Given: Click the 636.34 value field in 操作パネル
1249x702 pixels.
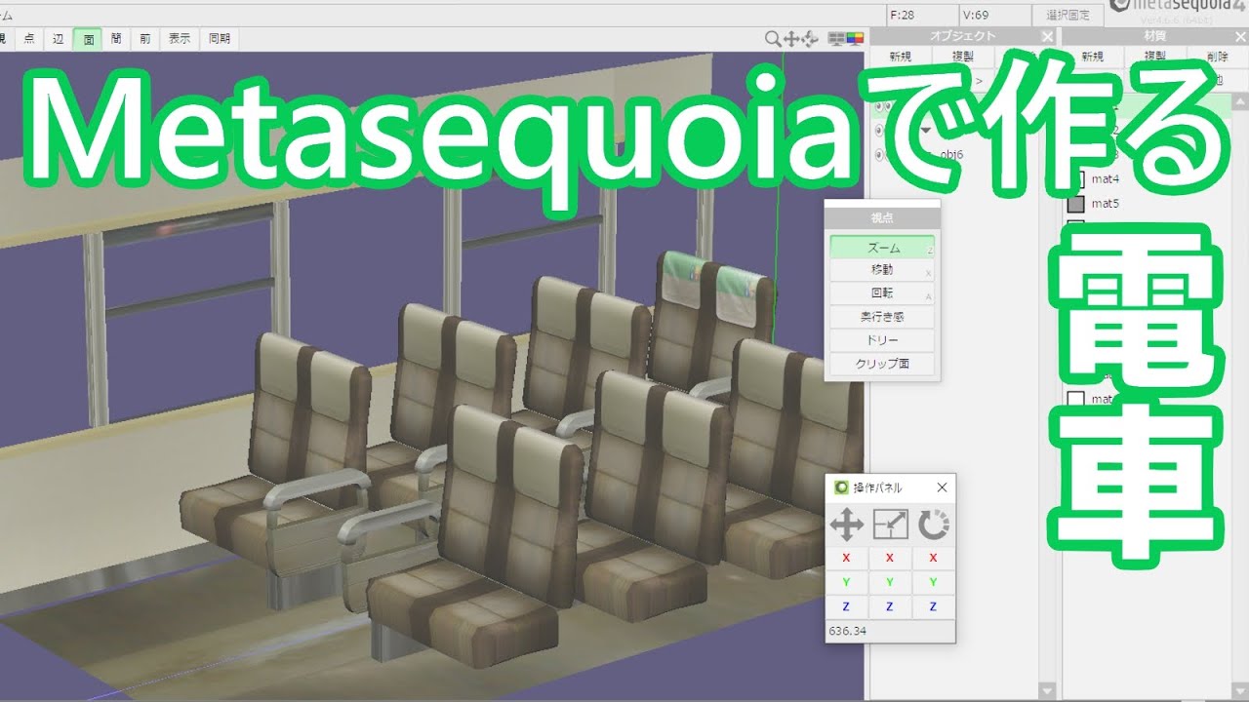Looking at the screenshot, I should pyautogui.click(x=890, y=631).
